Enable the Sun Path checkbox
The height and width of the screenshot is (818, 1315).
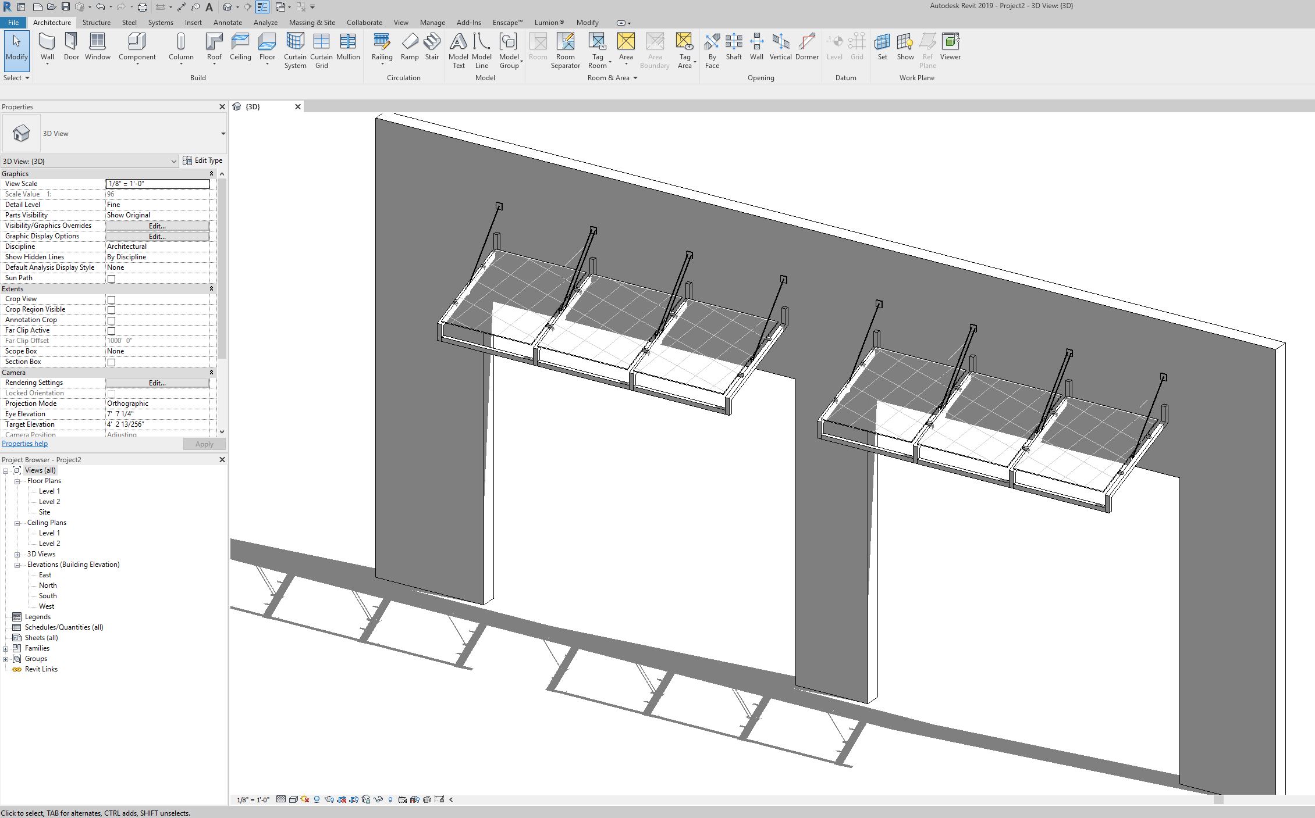(111, 278)
